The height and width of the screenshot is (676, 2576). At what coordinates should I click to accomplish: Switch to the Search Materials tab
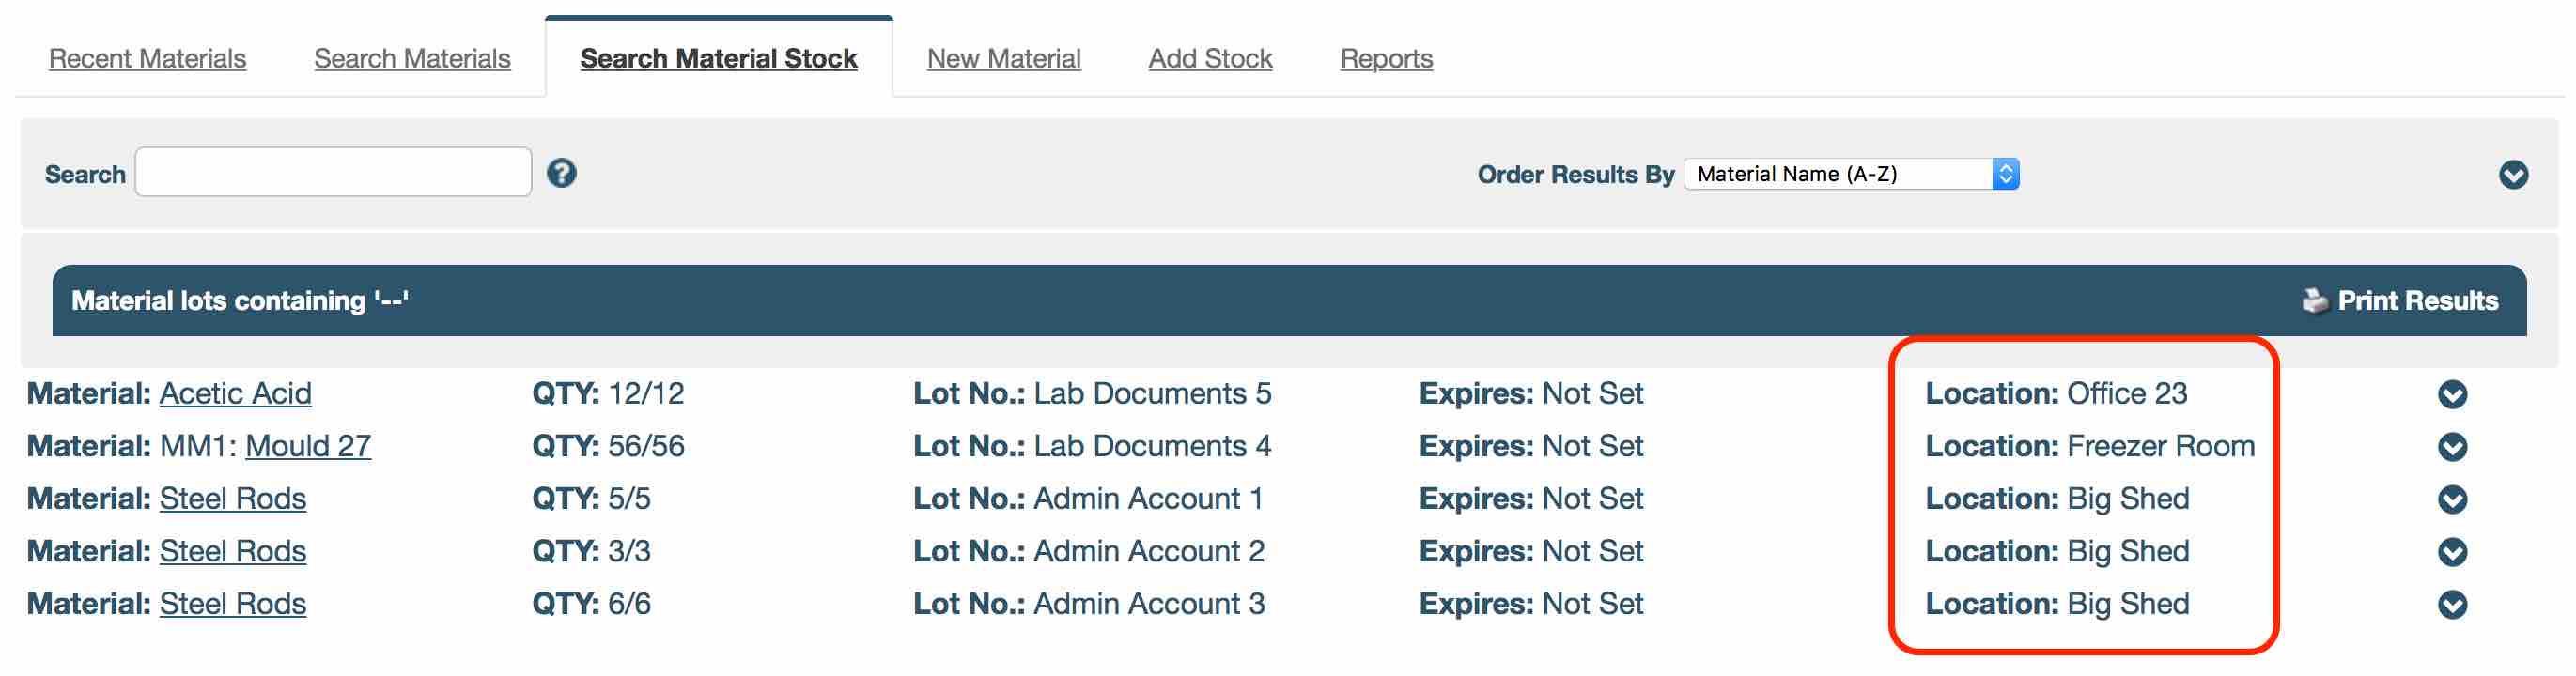click(x=412, y=59)
